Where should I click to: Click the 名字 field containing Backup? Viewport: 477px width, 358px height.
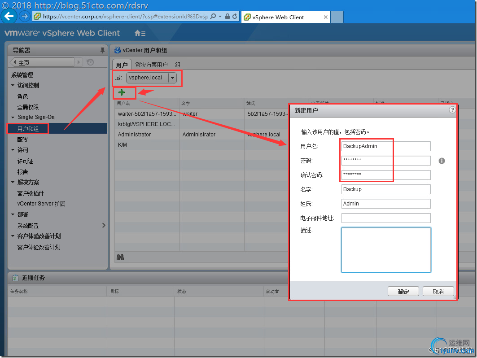click(x=386, y=189)
